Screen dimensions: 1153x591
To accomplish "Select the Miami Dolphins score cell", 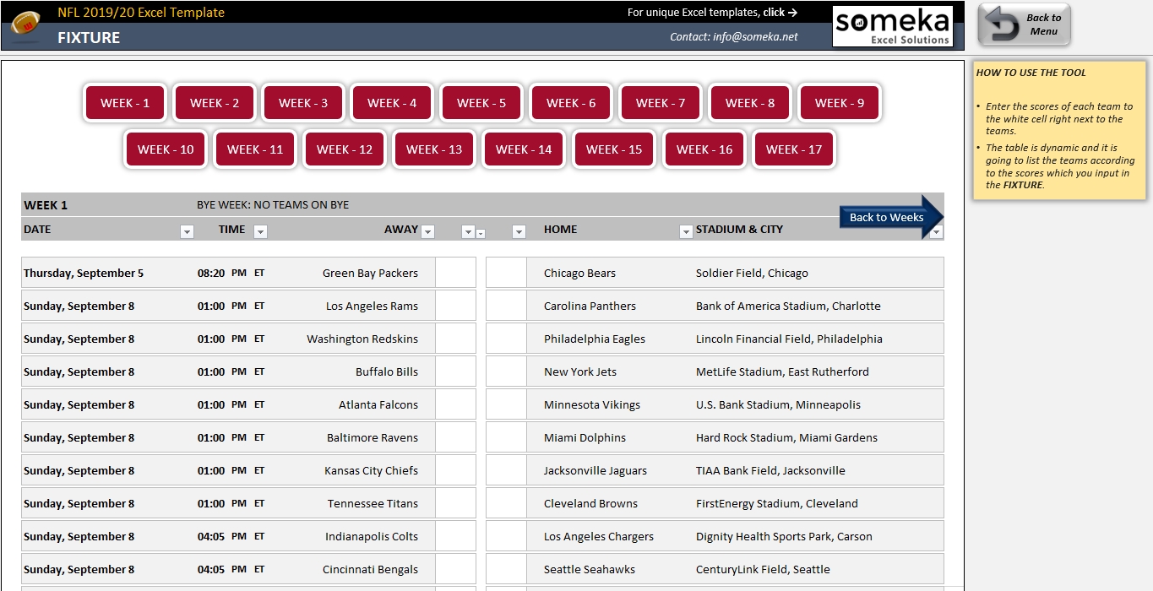I will (x=506, y=437).
